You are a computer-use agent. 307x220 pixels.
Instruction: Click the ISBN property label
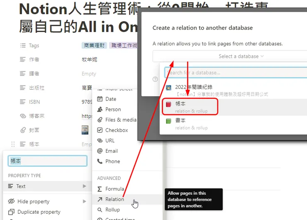click(34, 102)
